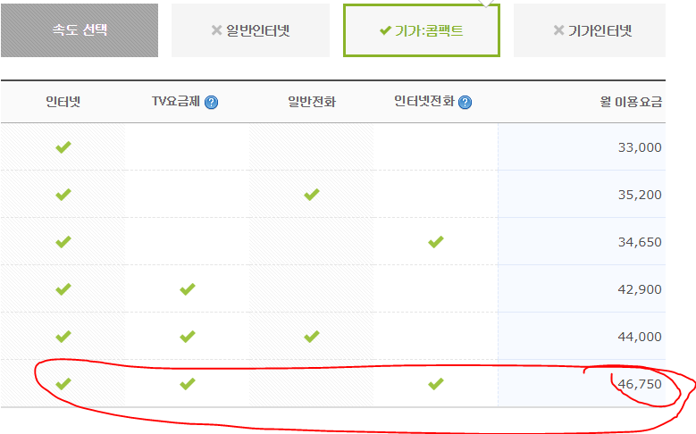Click the 42,900 monthly price
Viewport: 696px width, 434px height.
tap(639, 289)
